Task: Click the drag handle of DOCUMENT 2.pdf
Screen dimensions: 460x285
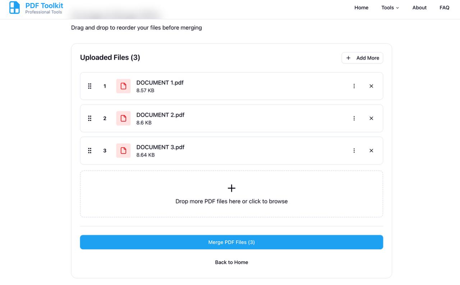Action: coord(90,118)
